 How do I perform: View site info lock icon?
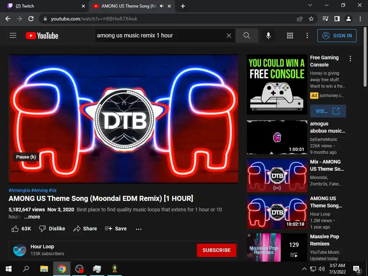tap(45, 19)
